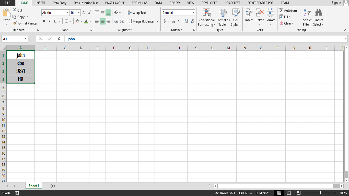Switch to the FORMULAS tab

[x=139, y=3]
